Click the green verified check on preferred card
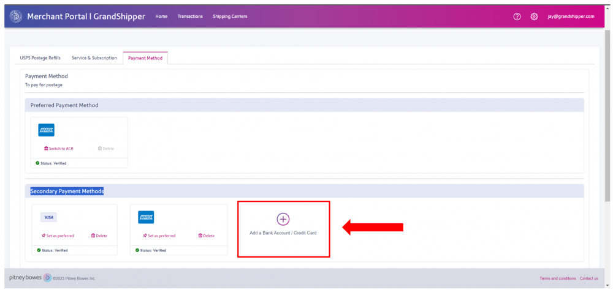The width and height of the screenshot is (613, 290). 37,163
